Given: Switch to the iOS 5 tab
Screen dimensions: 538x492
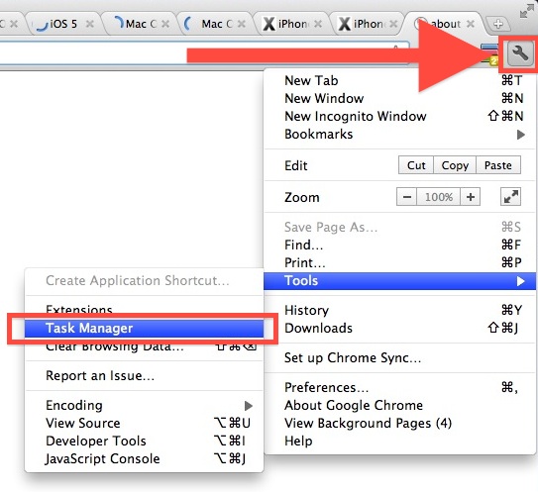Looking at the screenshot, I should click(x=63, y=24).
